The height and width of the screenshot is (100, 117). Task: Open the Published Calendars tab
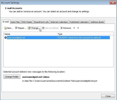point(79,22)
